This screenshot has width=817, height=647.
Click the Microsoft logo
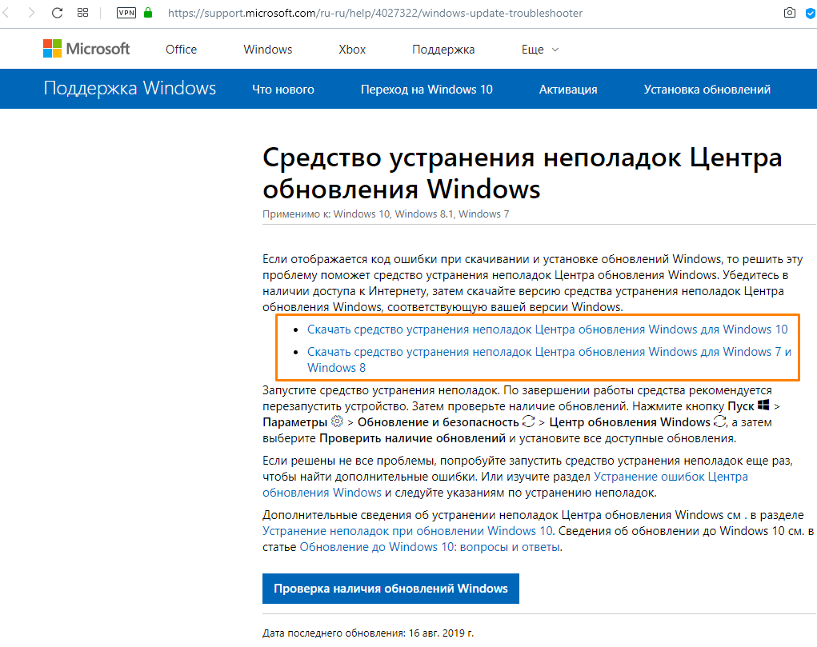click(x=86, y=49)
